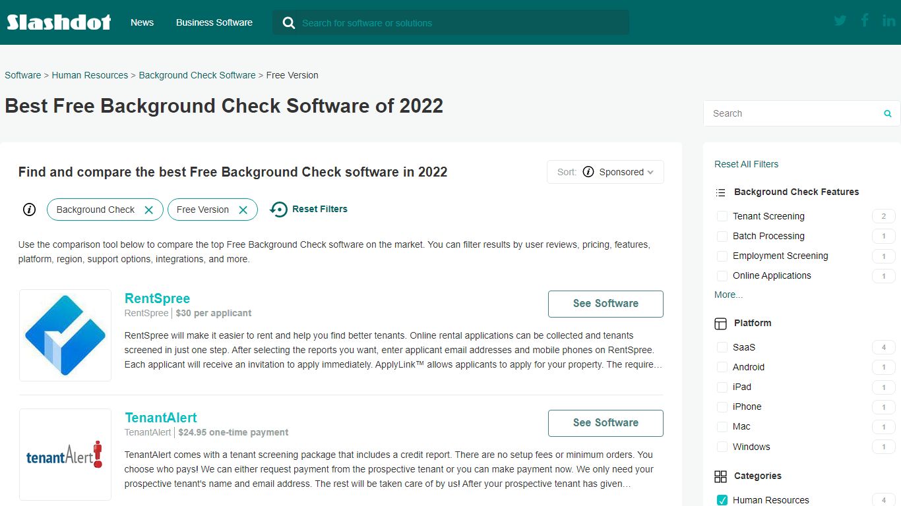This screenshot has height=506, width=901.
Task: Click the Reset Filters text link
Action: click(320, 209)
